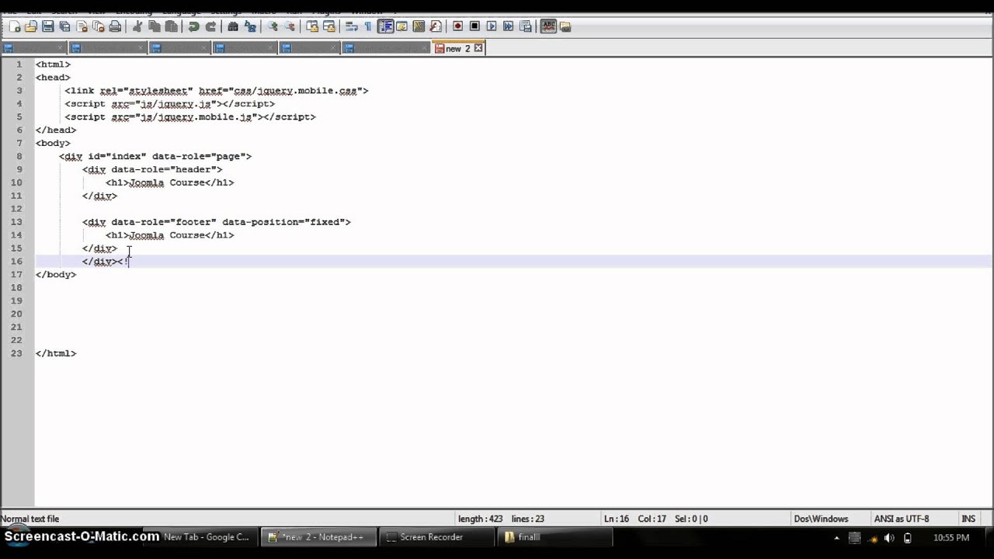
Task: Click 'Ln : 16' in the status bar
Action: tap(617, 519)
